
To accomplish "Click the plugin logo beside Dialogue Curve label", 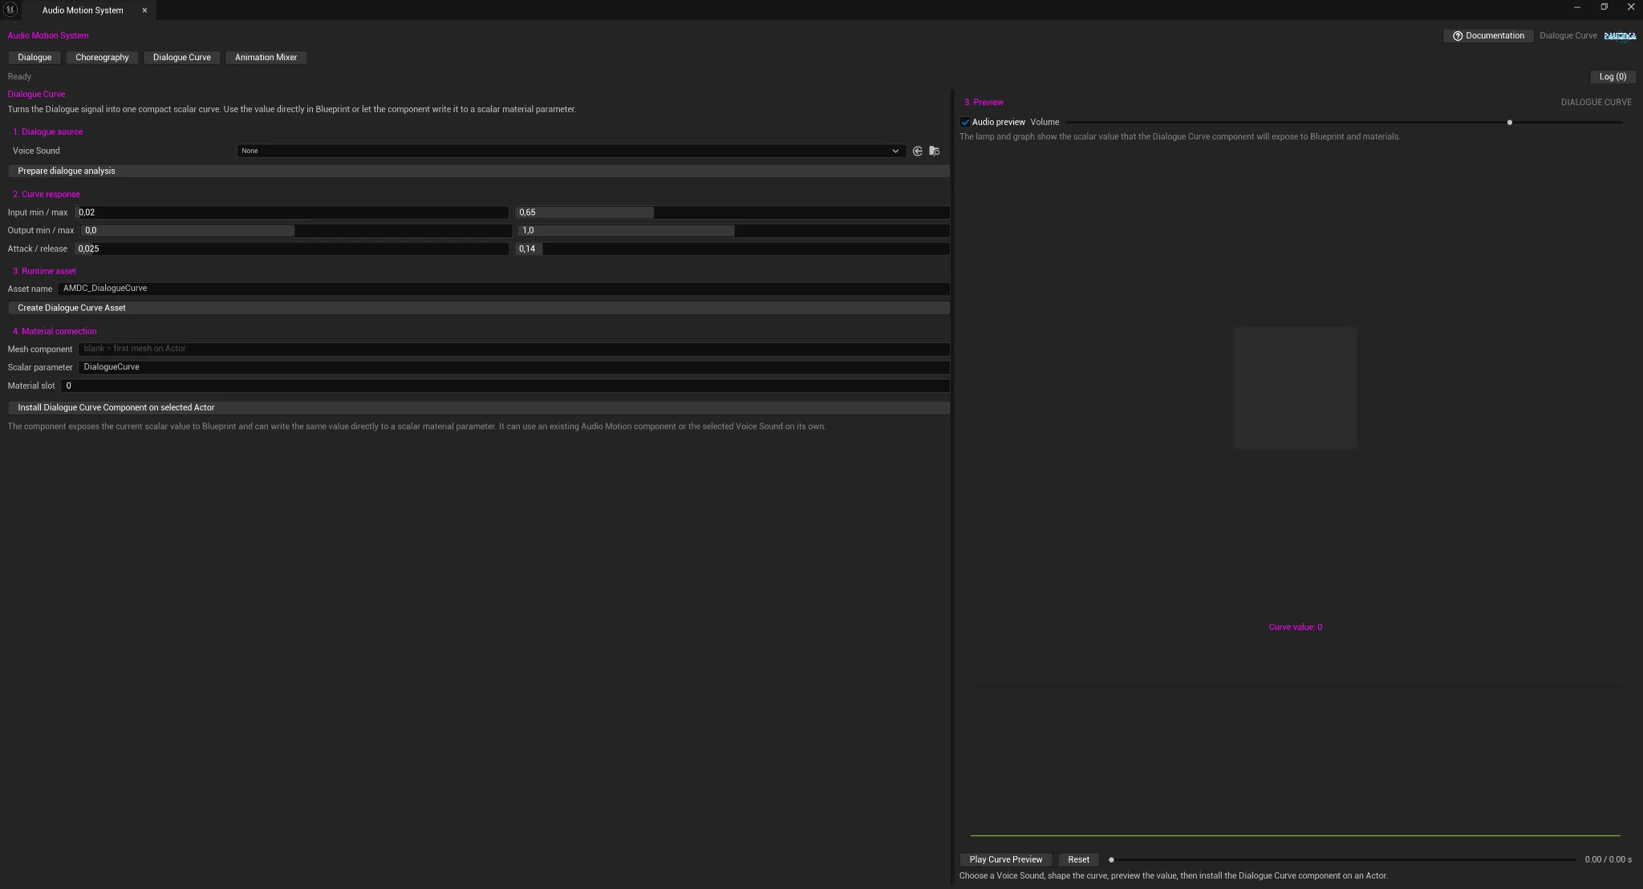I will coord(1619,36).
